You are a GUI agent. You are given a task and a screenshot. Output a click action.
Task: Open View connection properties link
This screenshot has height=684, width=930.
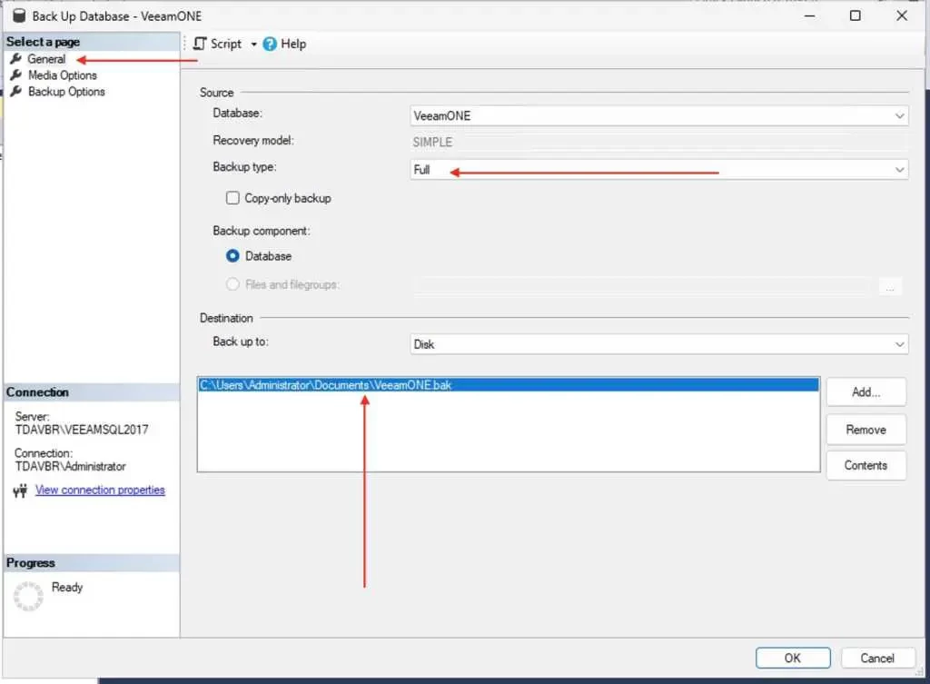tap(100, 490)
